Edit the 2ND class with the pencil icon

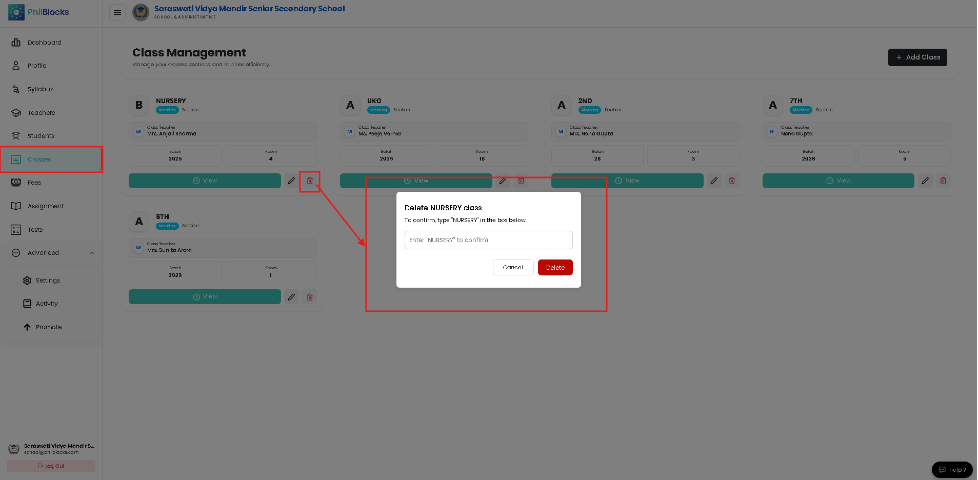click(714, 181)
